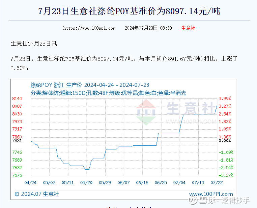
Task: Click the 07/04 date axis label
Action: pos(179,182)
